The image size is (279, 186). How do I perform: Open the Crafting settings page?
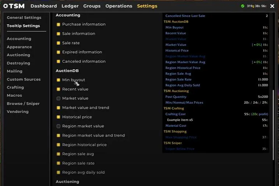tap(15, 87)
